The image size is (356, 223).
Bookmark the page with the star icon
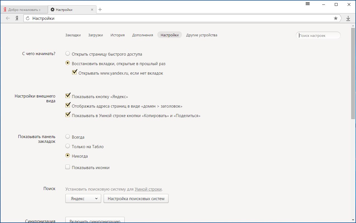tap(336, 18)
